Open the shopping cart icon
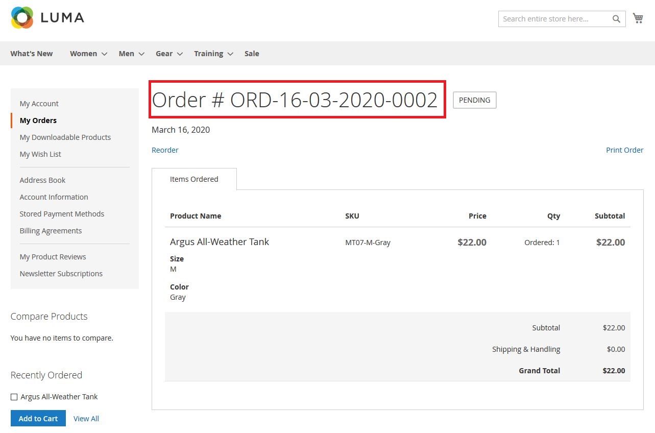This screenshot has height=433, width=655. pos(638,17)
